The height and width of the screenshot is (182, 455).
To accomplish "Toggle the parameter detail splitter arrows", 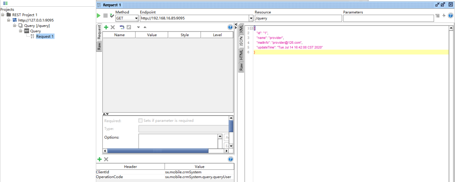I will 106,114.
